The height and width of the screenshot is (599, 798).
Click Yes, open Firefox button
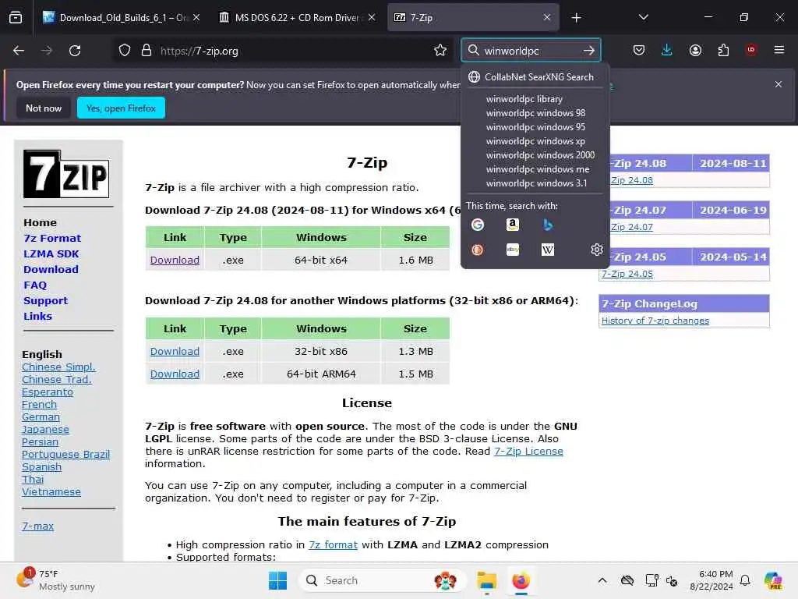[x=121, y=108]
